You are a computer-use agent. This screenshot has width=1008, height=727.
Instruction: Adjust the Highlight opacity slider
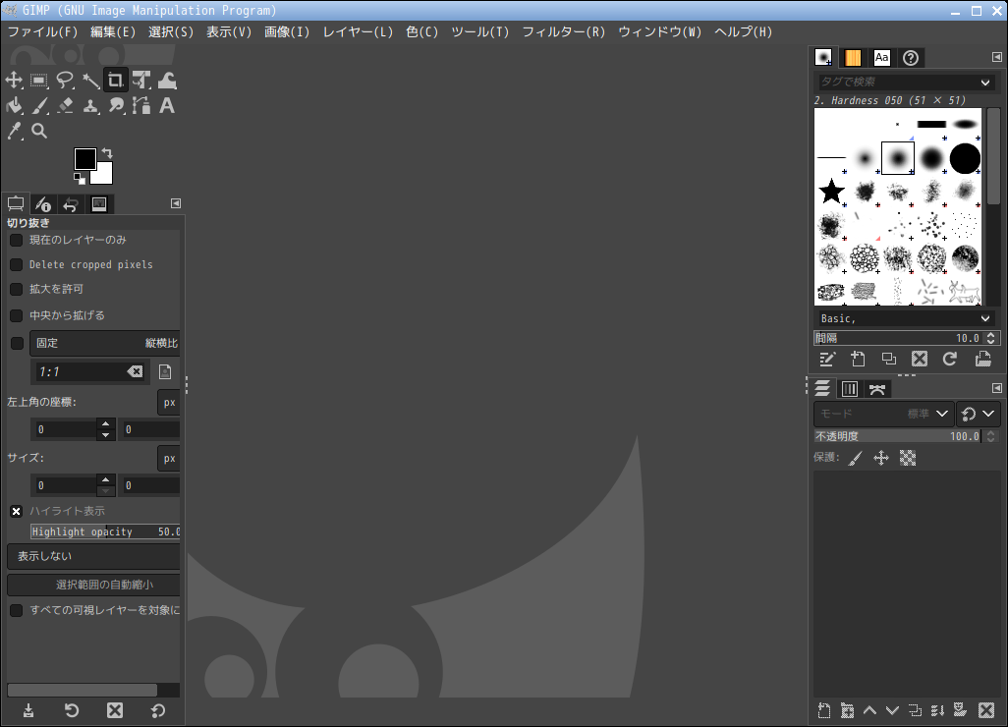coord(105,531)
